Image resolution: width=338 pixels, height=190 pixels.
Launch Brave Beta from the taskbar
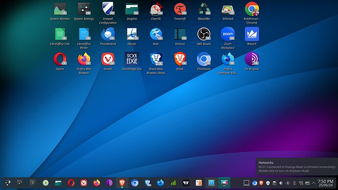[x=147, y=183]
